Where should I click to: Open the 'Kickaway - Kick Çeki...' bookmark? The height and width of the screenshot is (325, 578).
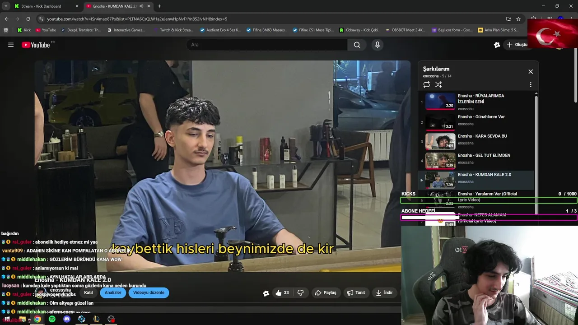(x=360, y=30)
